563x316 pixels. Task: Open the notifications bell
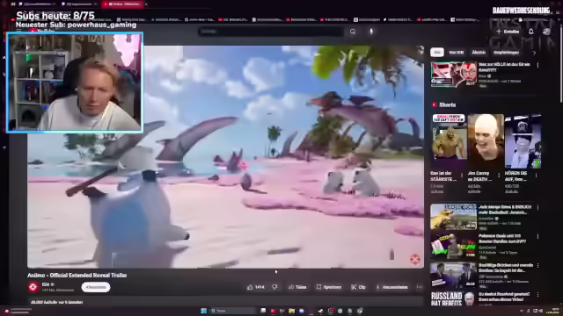pyautogui.click(x=531, y=32)
